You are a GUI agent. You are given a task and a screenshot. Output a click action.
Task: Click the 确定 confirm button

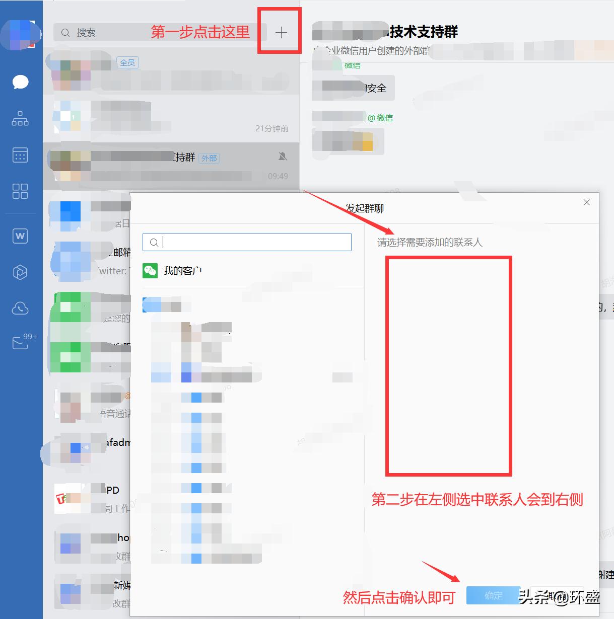(493, 595)
